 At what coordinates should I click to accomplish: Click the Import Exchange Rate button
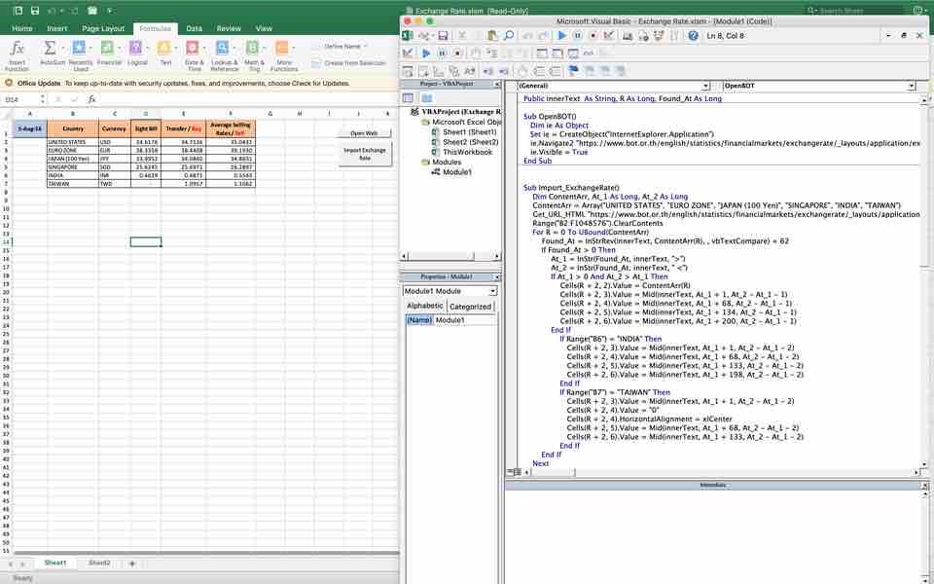point(365,155)
